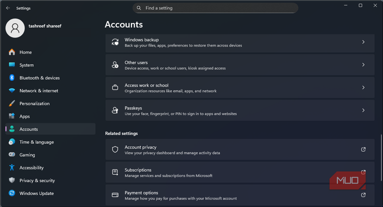This screenshot has width=383, height=207.
Task: Click 'Back up your files, apps' description
Action: (183, 46)
